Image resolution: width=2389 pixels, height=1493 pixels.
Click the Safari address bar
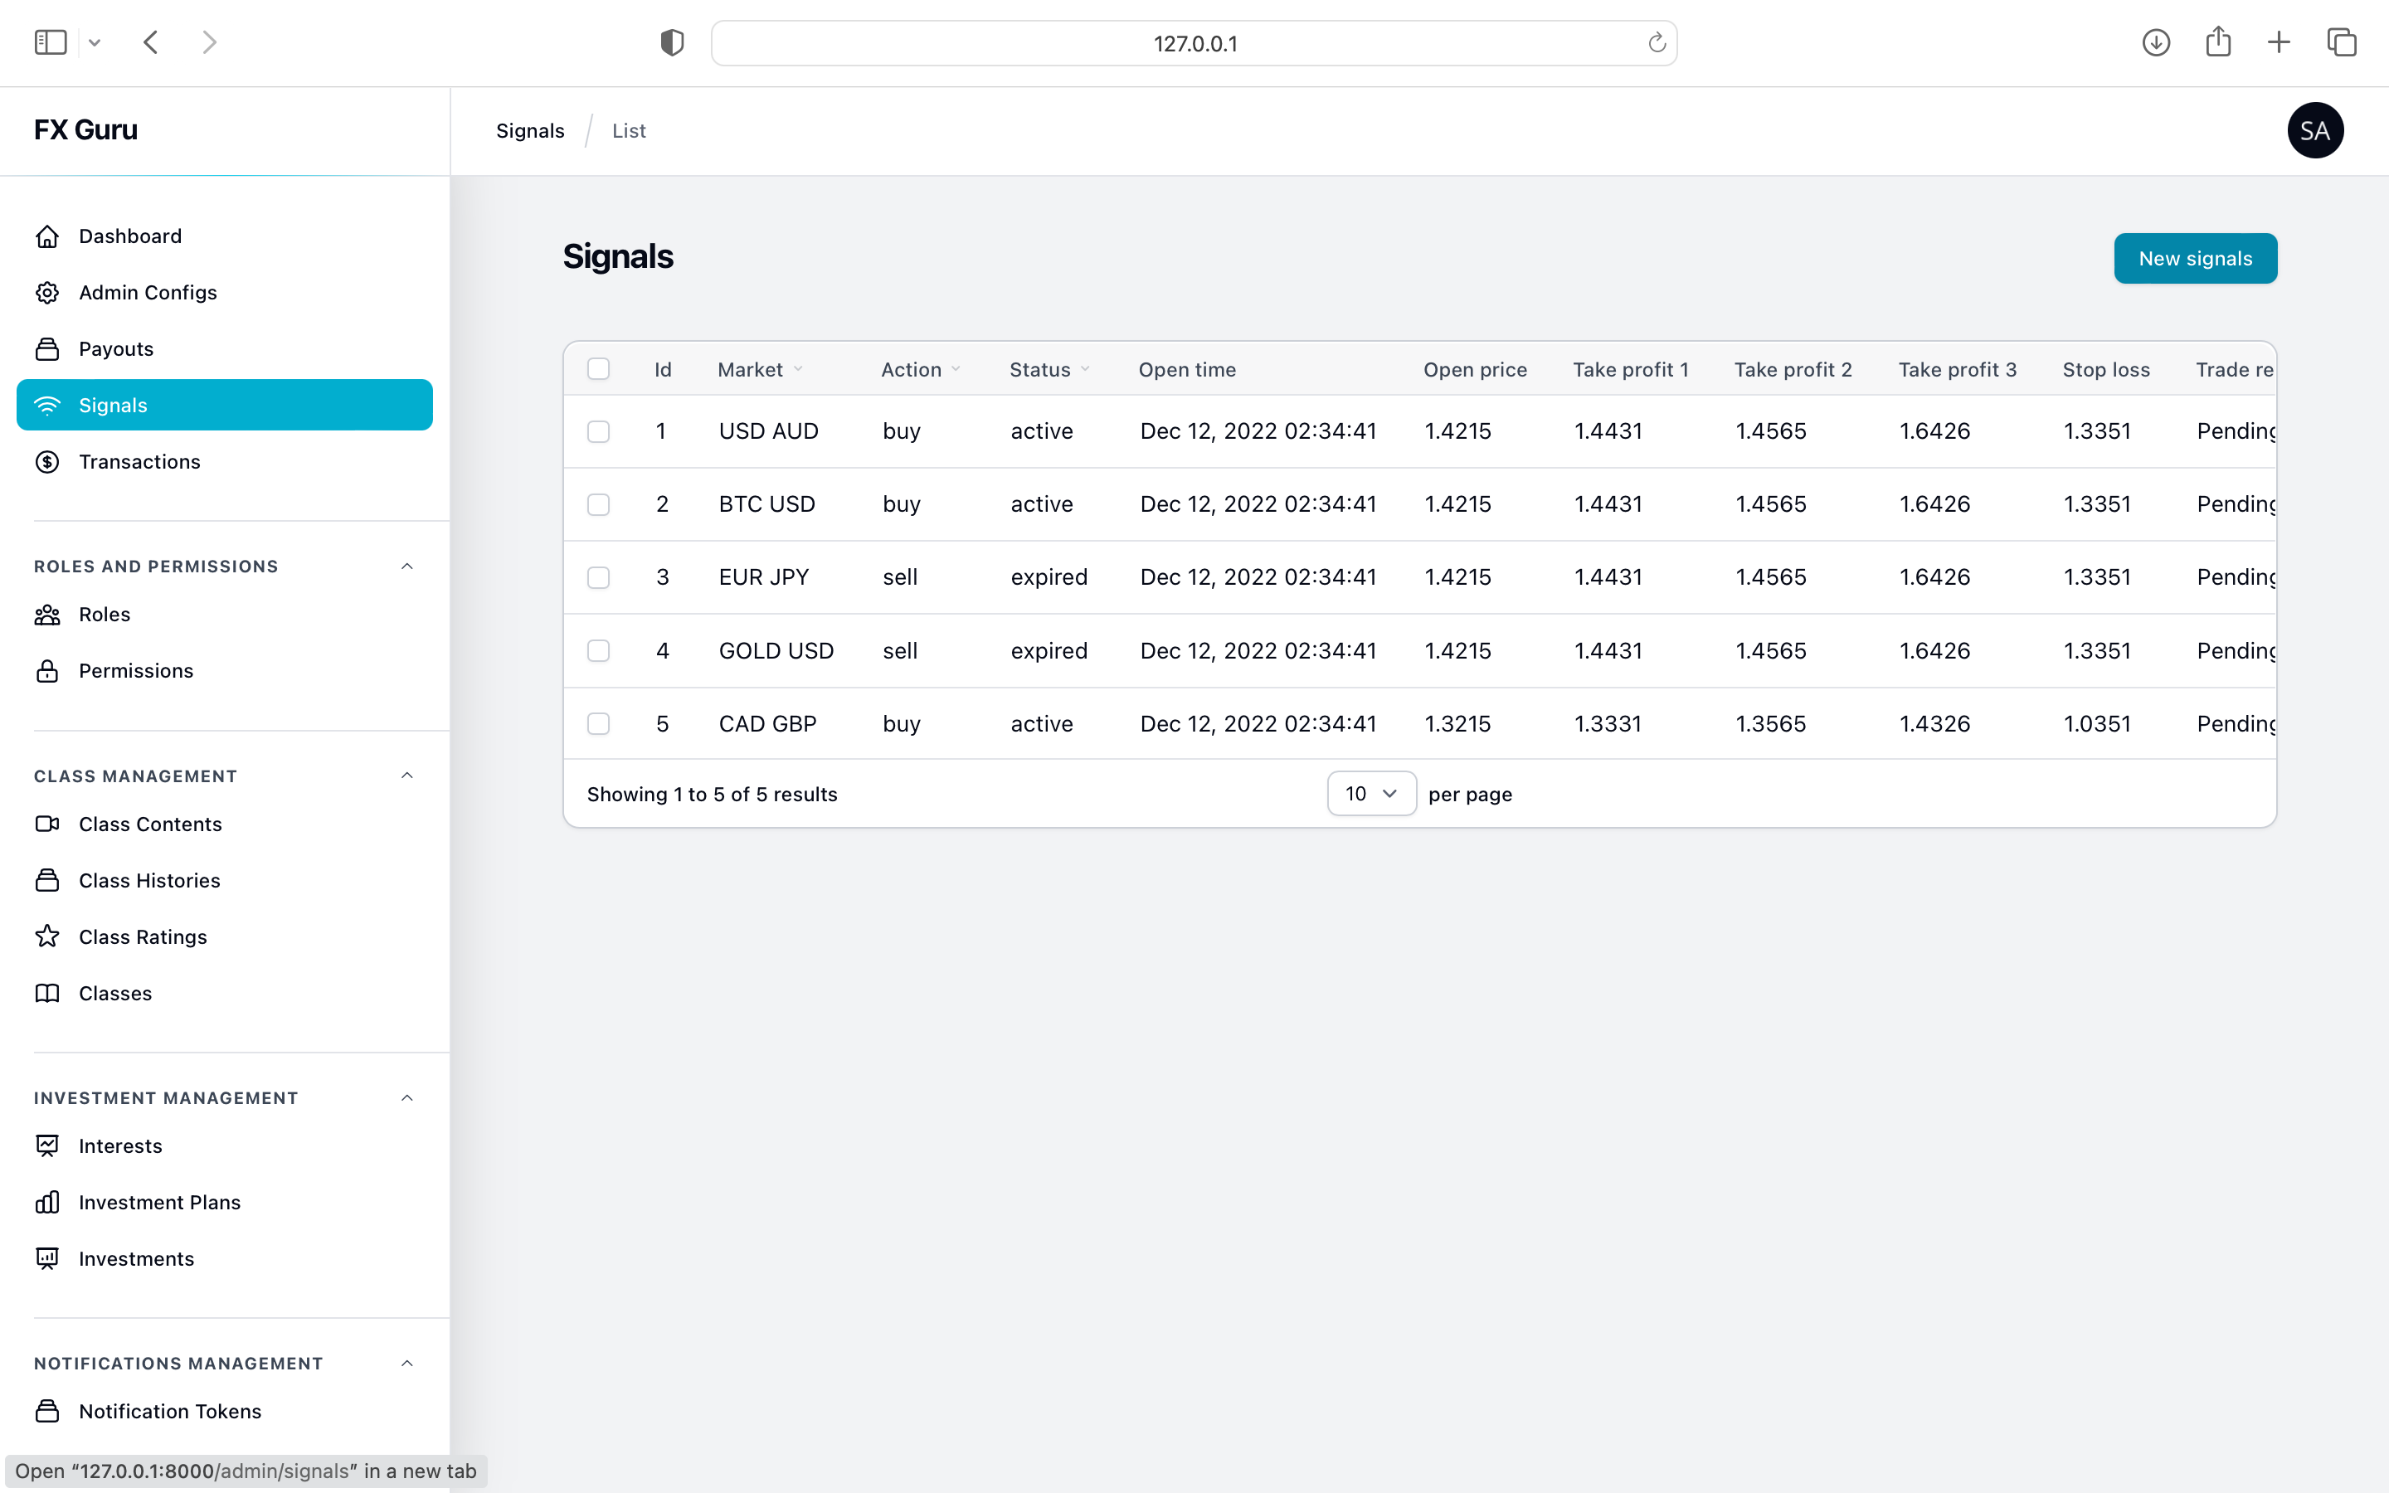(1194, 43)
